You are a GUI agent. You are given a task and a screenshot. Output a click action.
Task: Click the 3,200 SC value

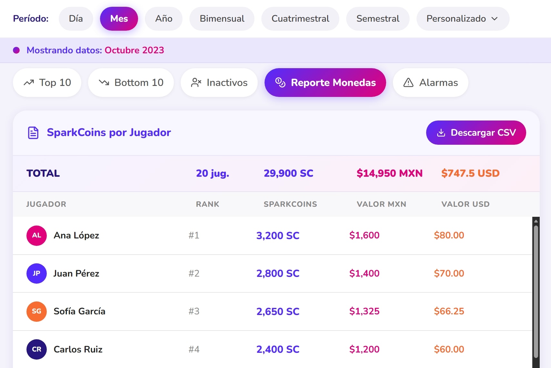click(x=278, y=236)
